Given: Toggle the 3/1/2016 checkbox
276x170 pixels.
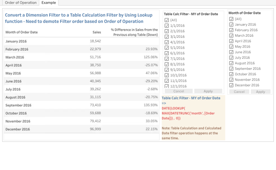Looking at the screenshot, I should point(166,37).
